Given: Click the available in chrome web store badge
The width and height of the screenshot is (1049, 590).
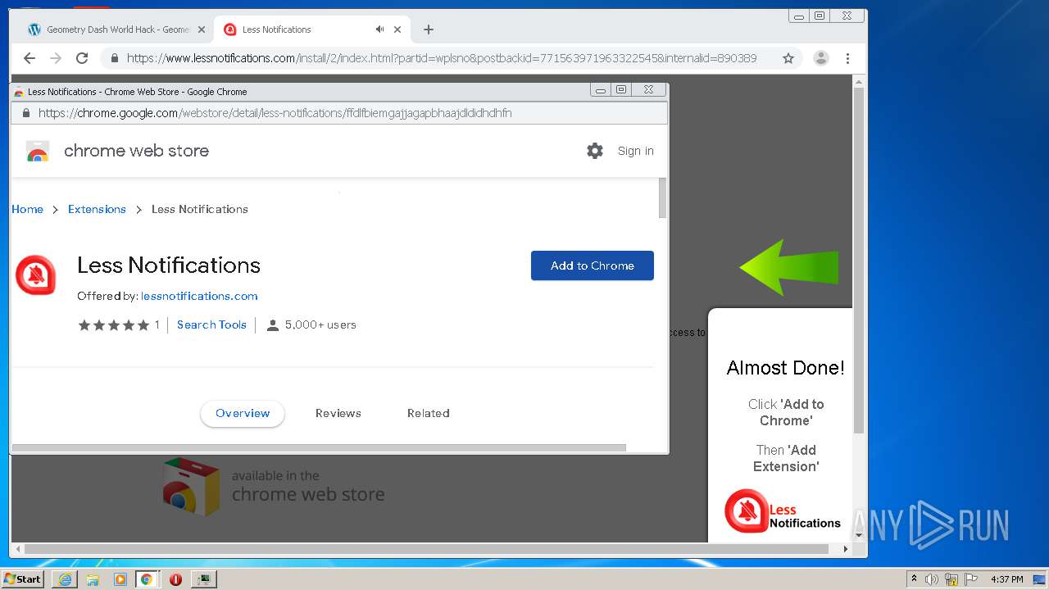Looking at the screenshot, I should [274, 487].
